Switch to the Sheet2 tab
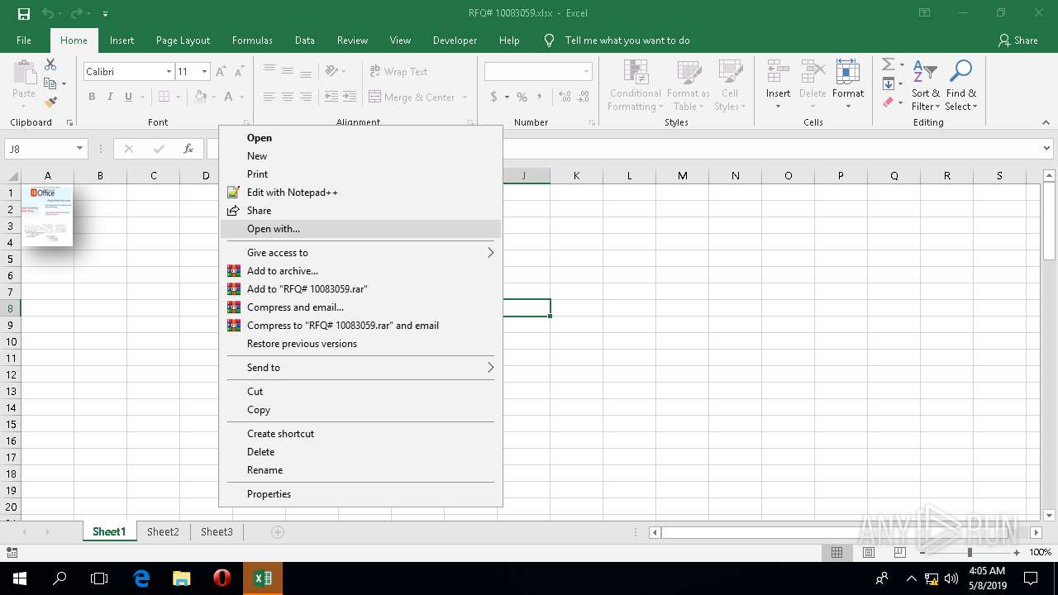 pyautogui.click(x=163, y=532)
